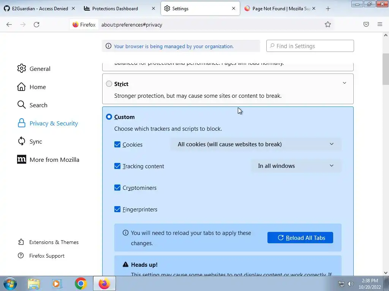Open More from Mozilla category
Viewport: 389px width, 291px height.
(x=54, y=160)
